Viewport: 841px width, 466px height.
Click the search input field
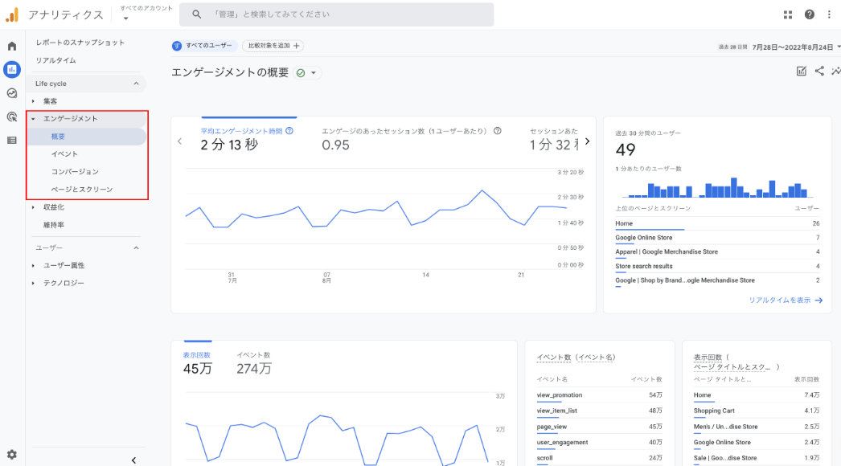(x=336, y=14)
